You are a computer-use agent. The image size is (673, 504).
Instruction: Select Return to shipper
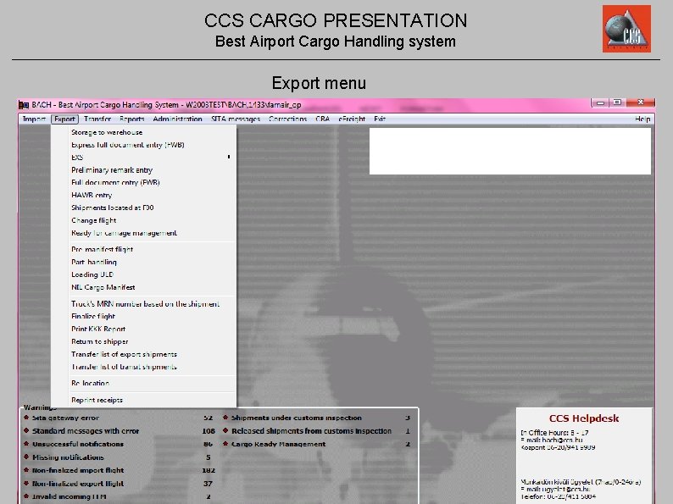pyautogui.click(x=144, y=341)
